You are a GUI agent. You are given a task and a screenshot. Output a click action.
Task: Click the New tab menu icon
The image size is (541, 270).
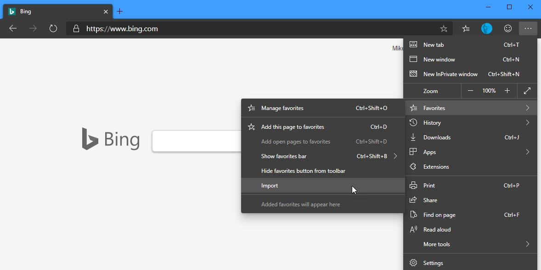413,45
